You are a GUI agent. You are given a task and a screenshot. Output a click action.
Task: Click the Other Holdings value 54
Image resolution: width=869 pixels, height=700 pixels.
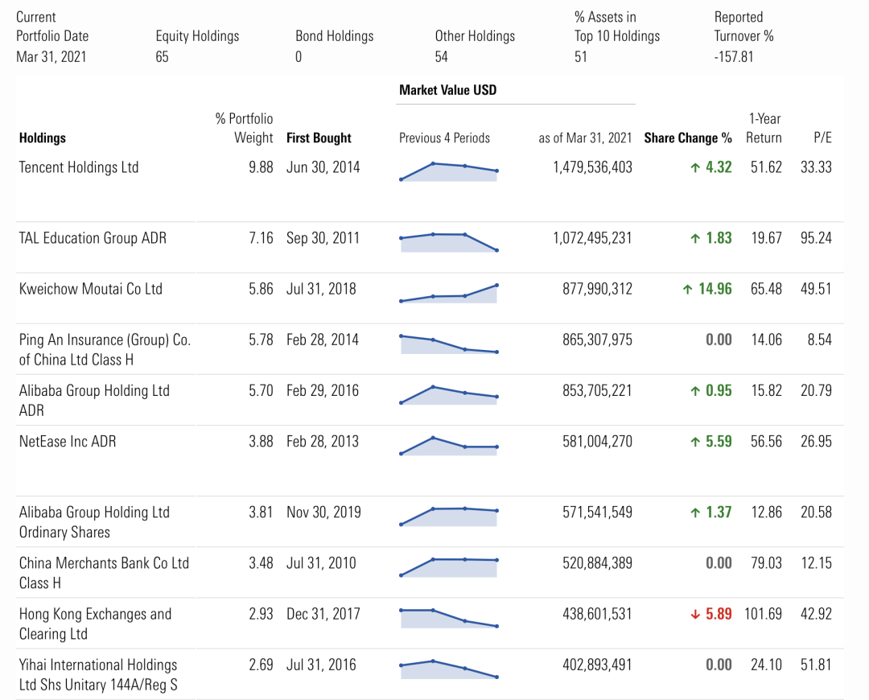click(441, 57)
